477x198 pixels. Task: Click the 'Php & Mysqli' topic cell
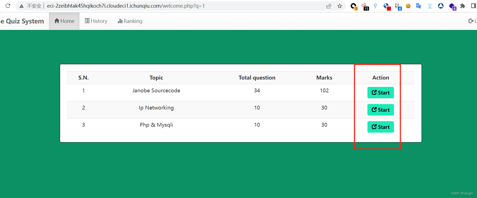156,125
